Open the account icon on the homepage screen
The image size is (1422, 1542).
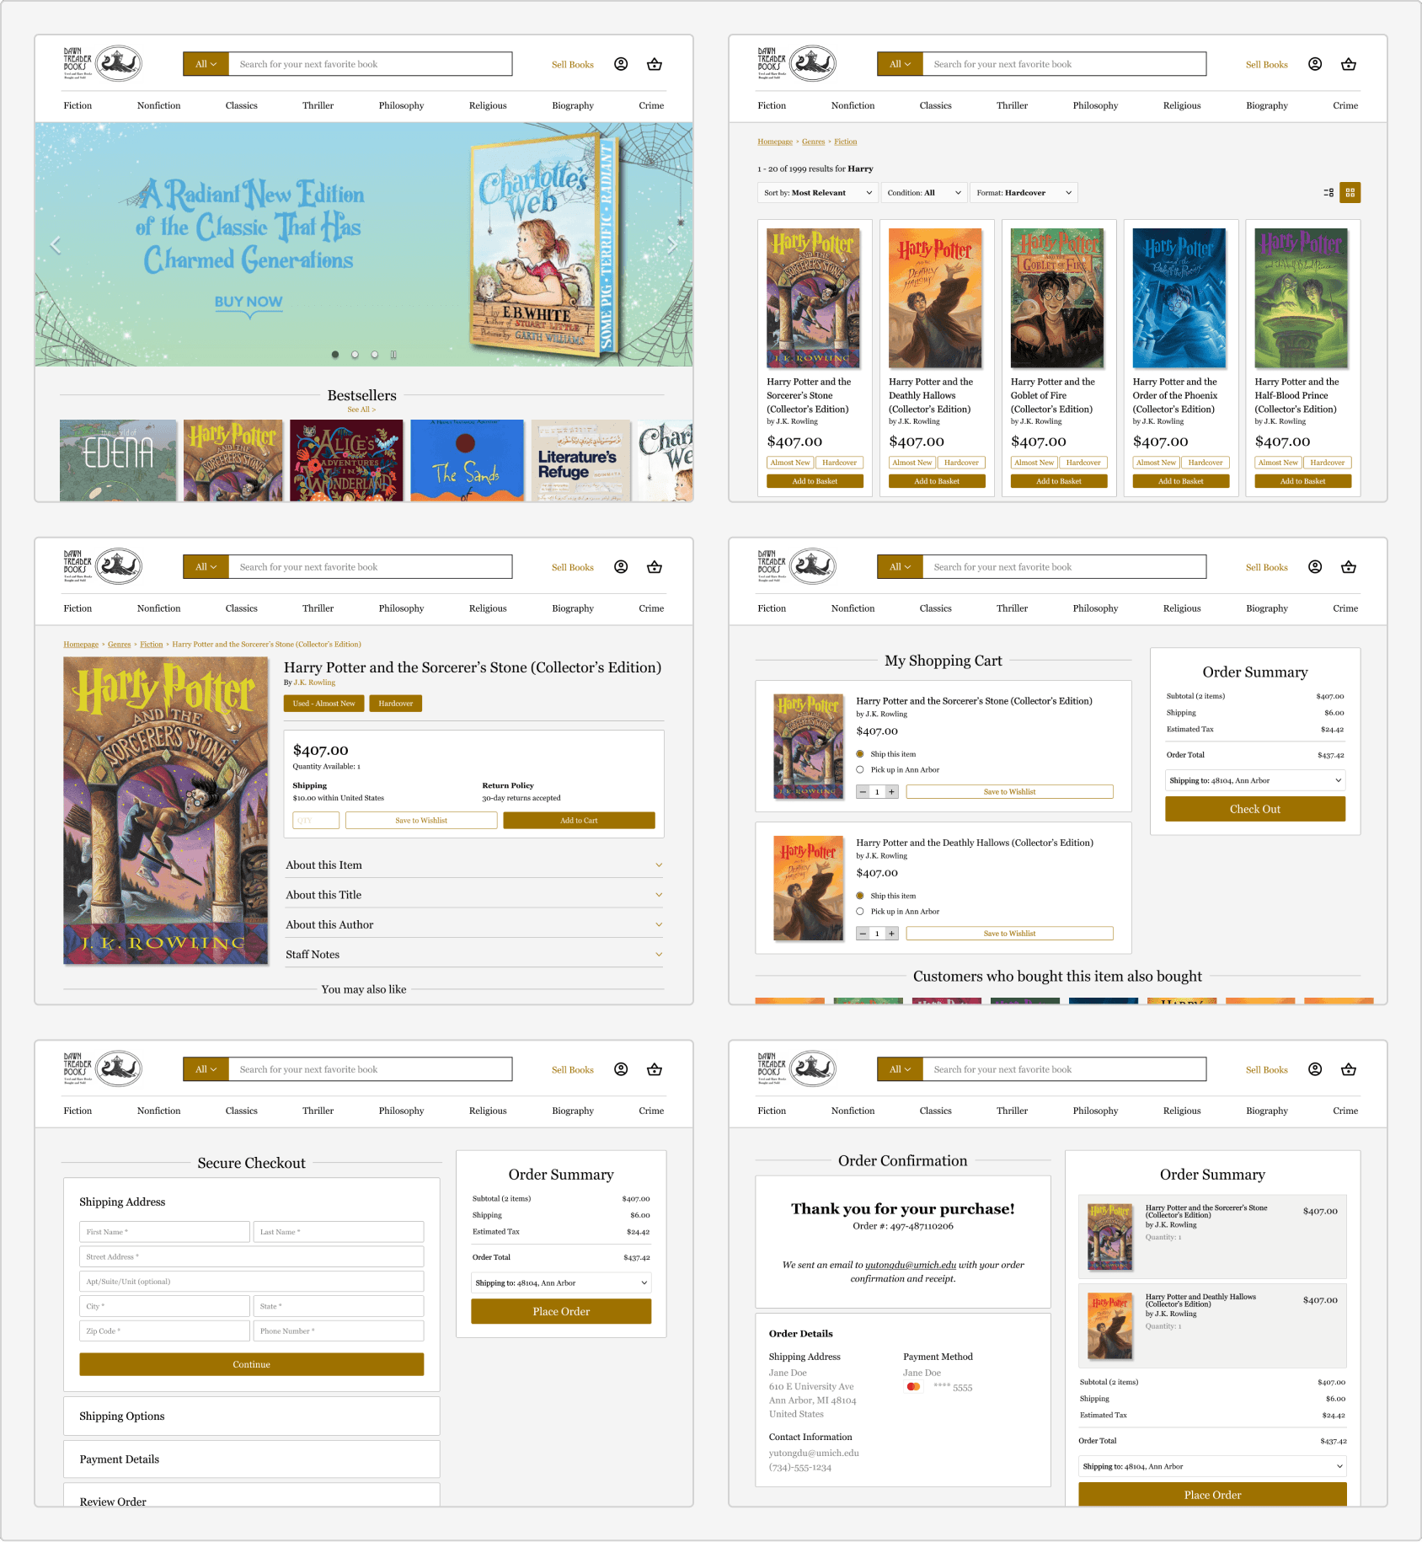pos(621,64)
